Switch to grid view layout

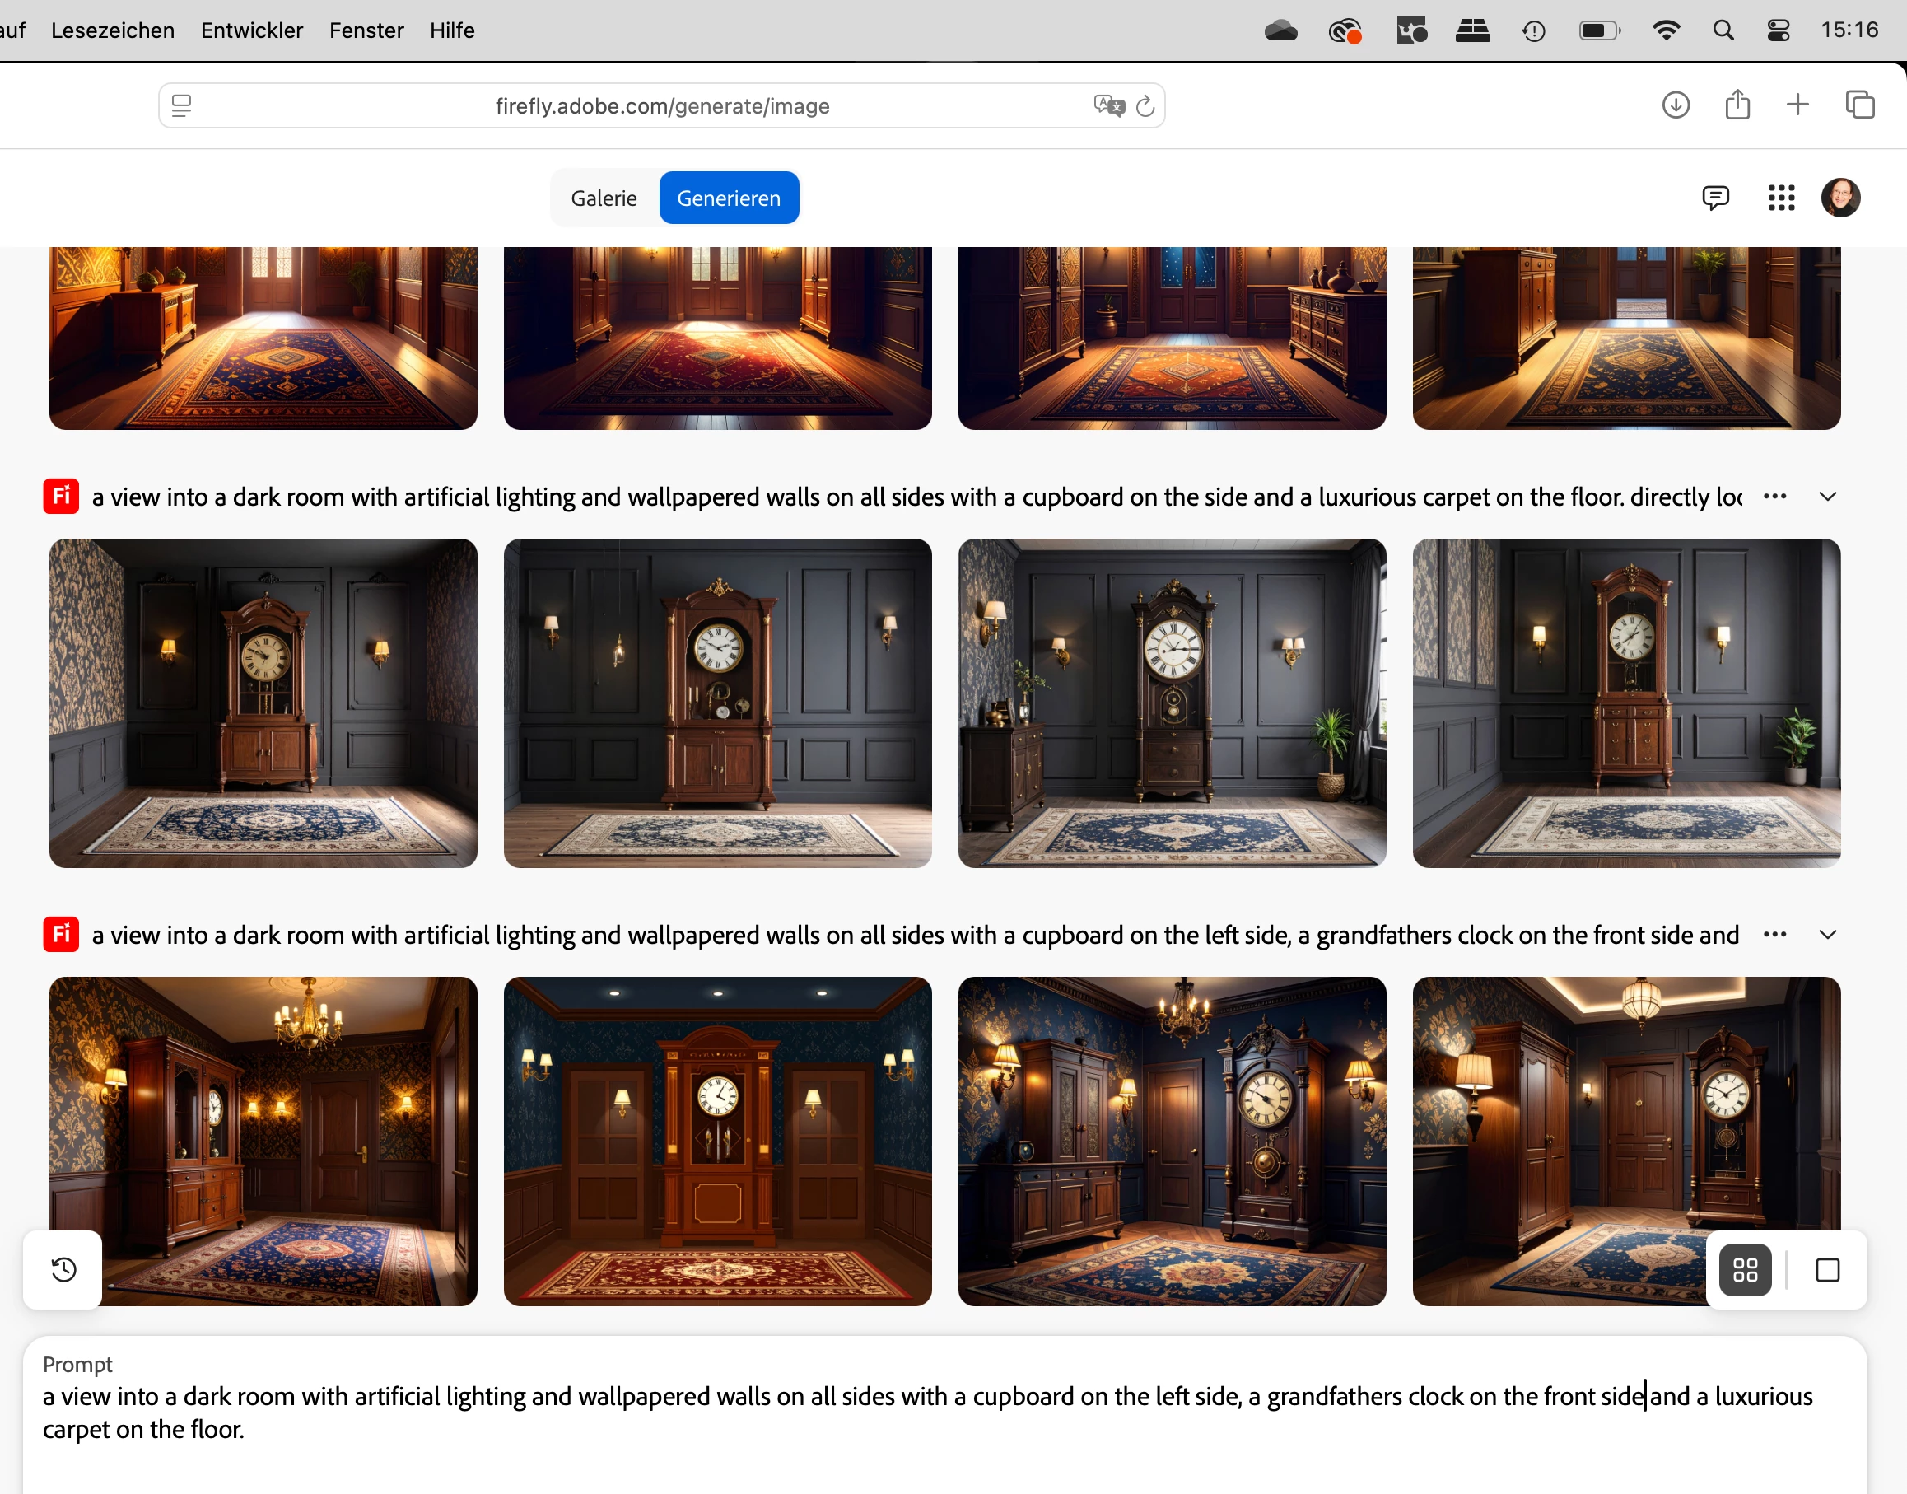pyautogui.click(x=1744, y=1269)
